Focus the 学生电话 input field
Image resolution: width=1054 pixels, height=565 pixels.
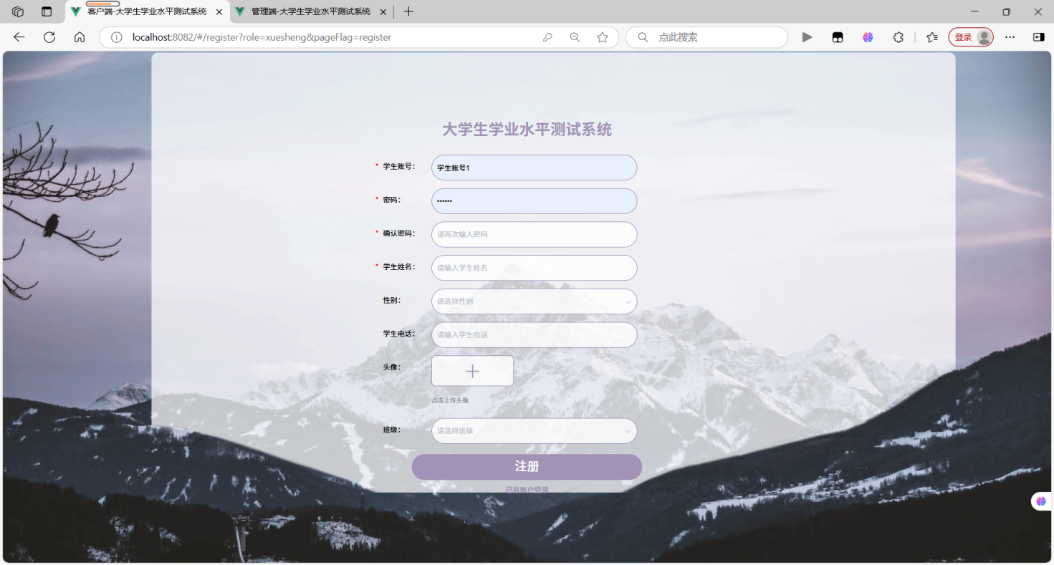534,335
